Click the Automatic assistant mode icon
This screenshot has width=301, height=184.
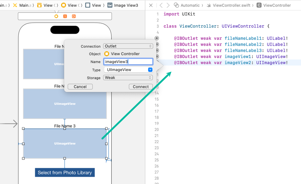coord(176,5)
